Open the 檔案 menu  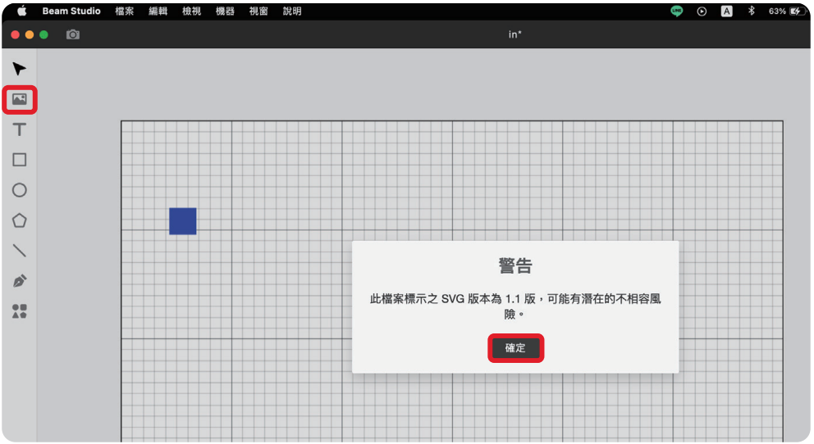(x=125, y=11)
